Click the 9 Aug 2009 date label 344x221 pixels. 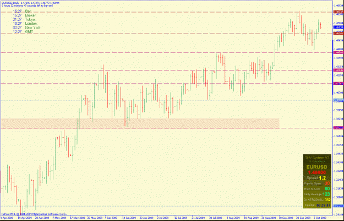(233, 218)
